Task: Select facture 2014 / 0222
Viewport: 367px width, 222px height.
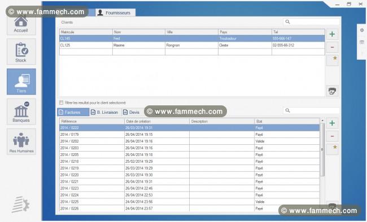Action: tap(189, 128)
